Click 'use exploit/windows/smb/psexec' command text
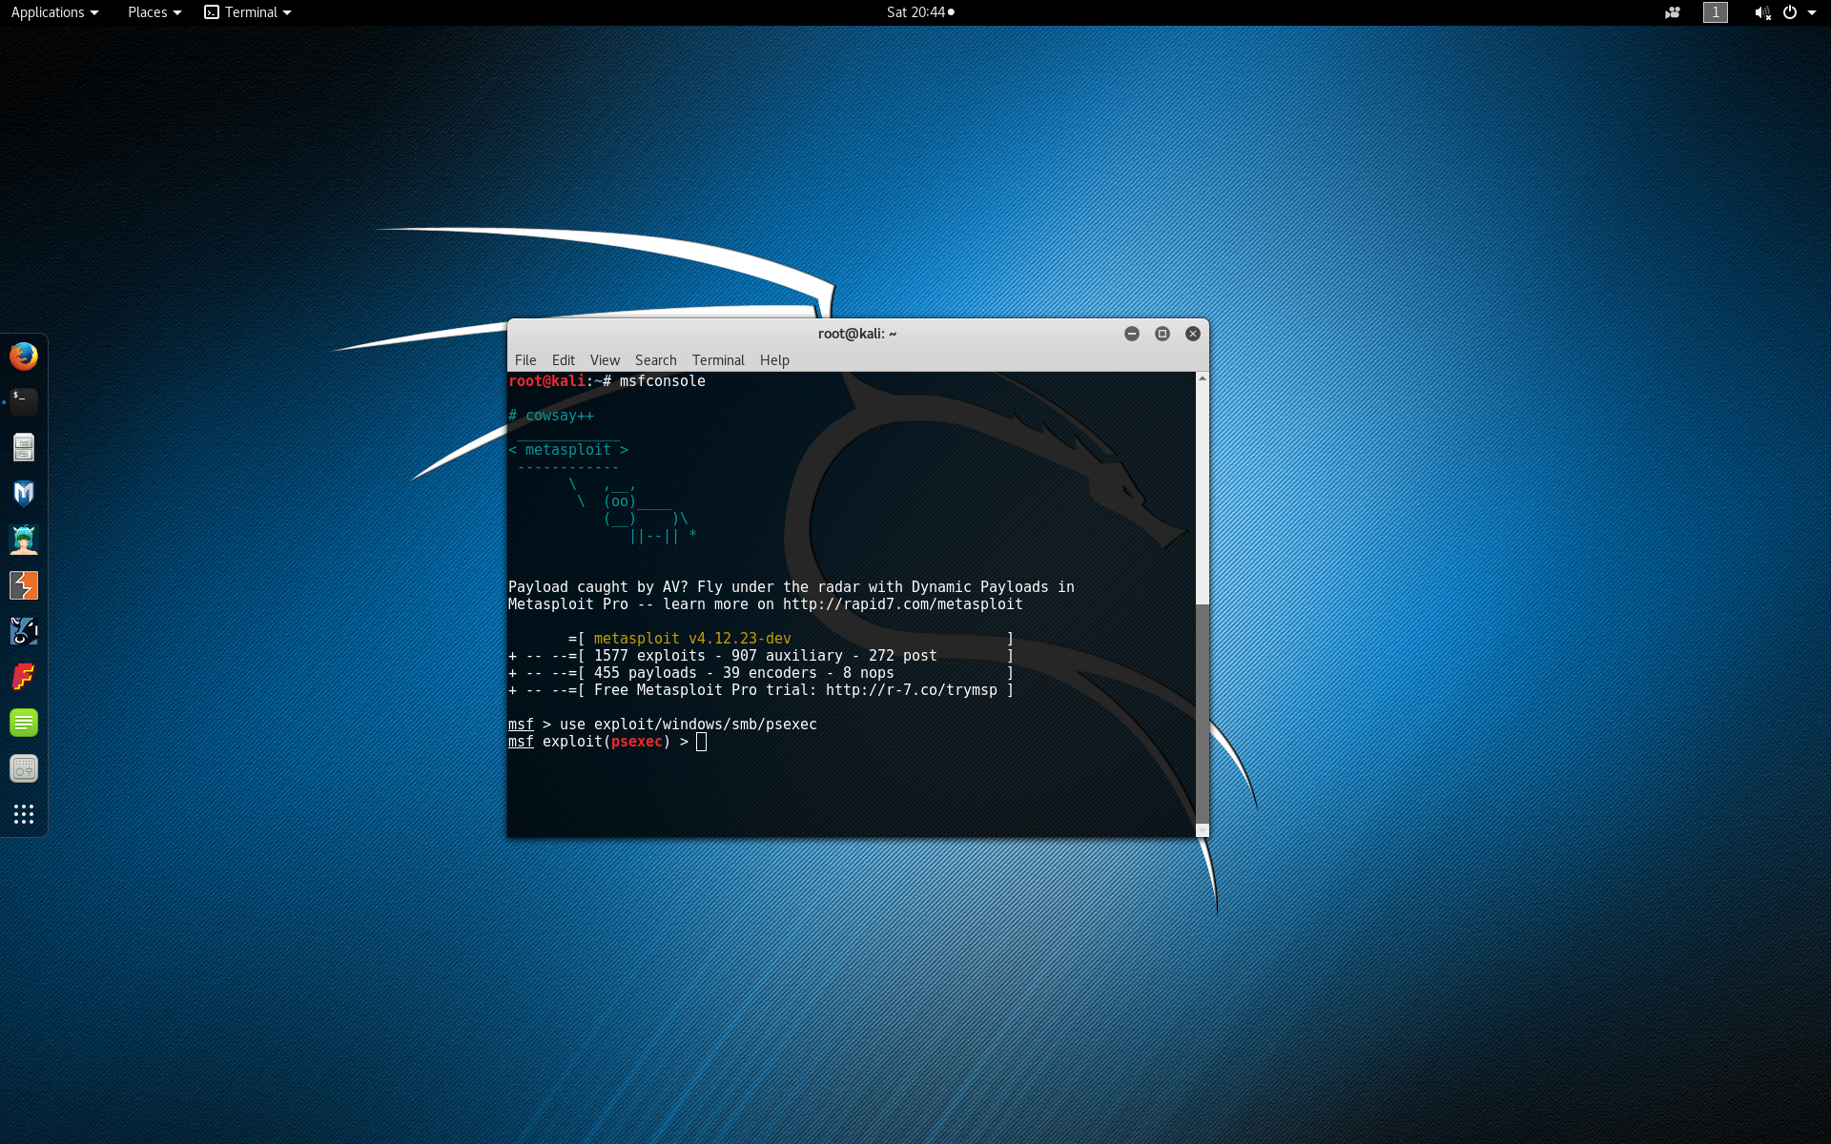The image size is (1831, 1144). click(689, 725)
